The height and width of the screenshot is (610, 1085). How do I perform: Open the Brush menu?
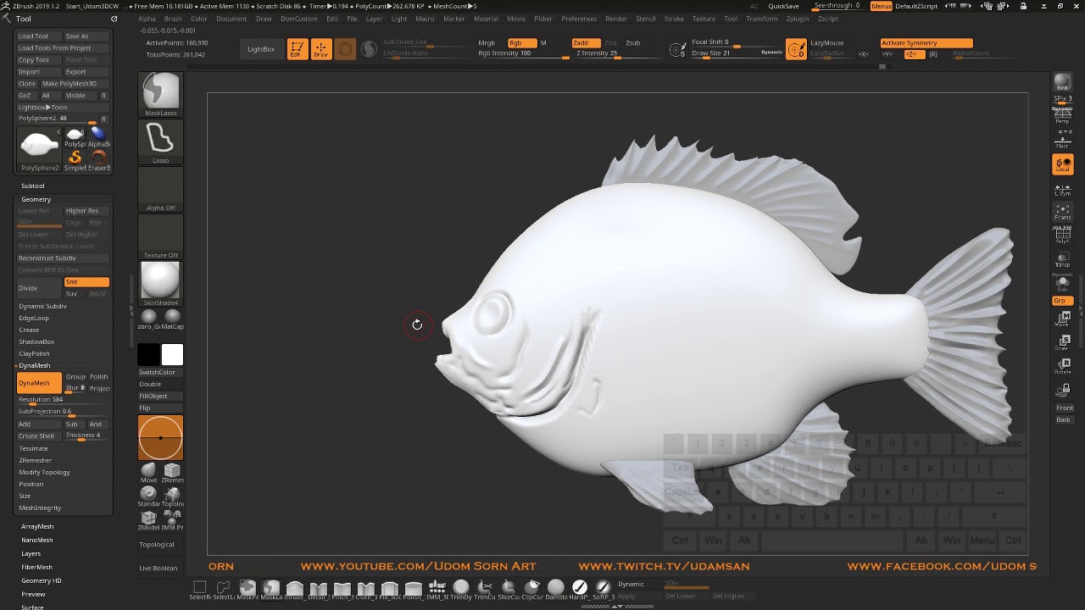coord(173,19)
